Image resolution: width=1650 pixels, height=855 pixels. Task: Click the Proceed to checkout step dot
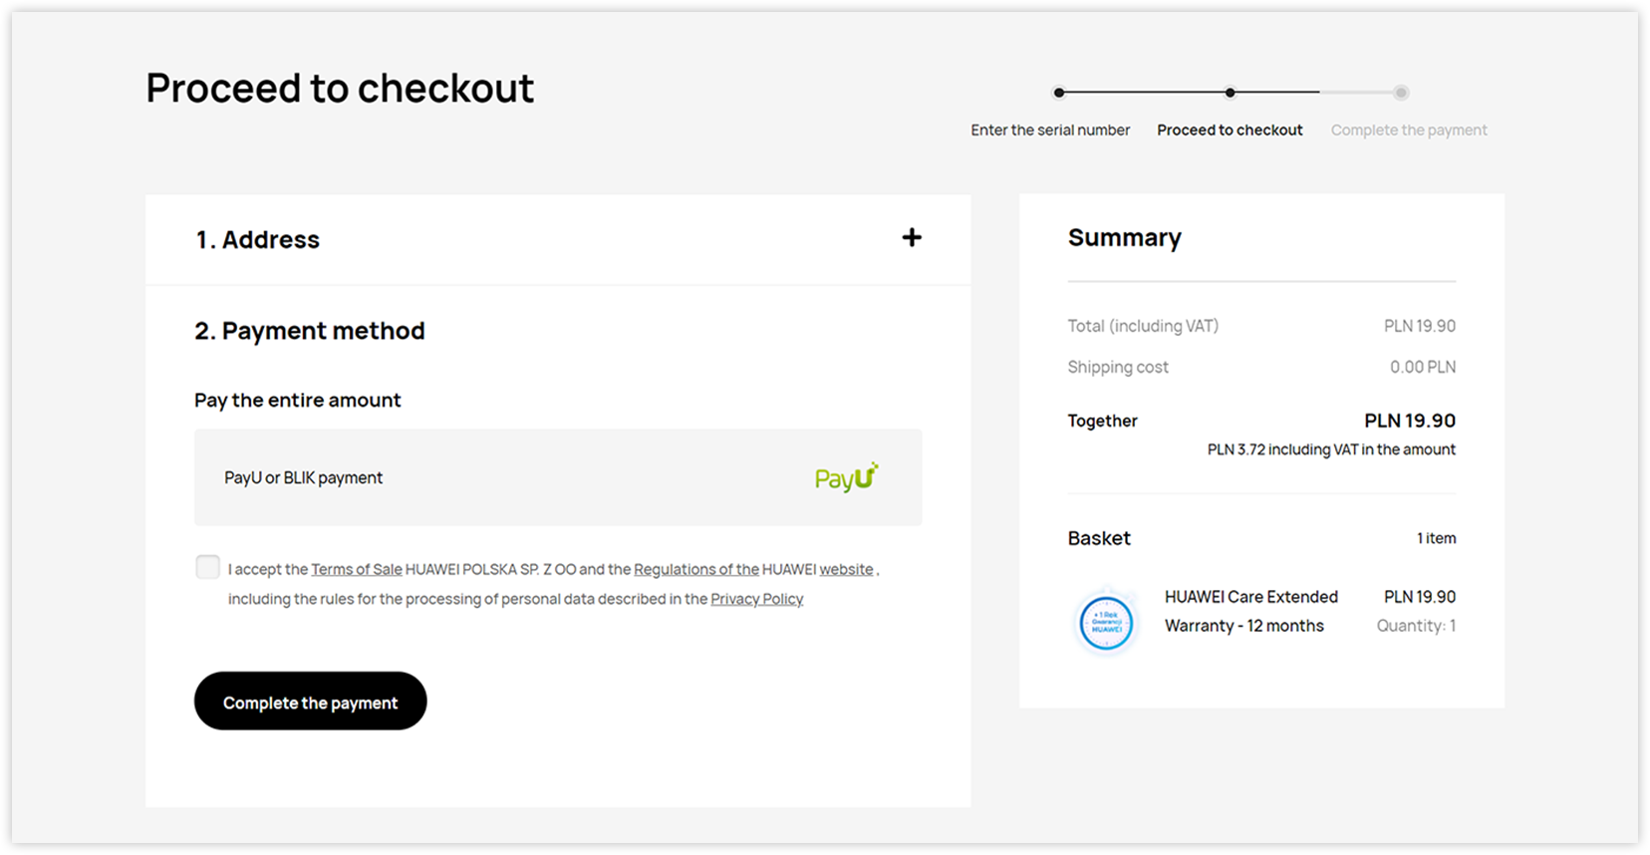click(1231, 93)
